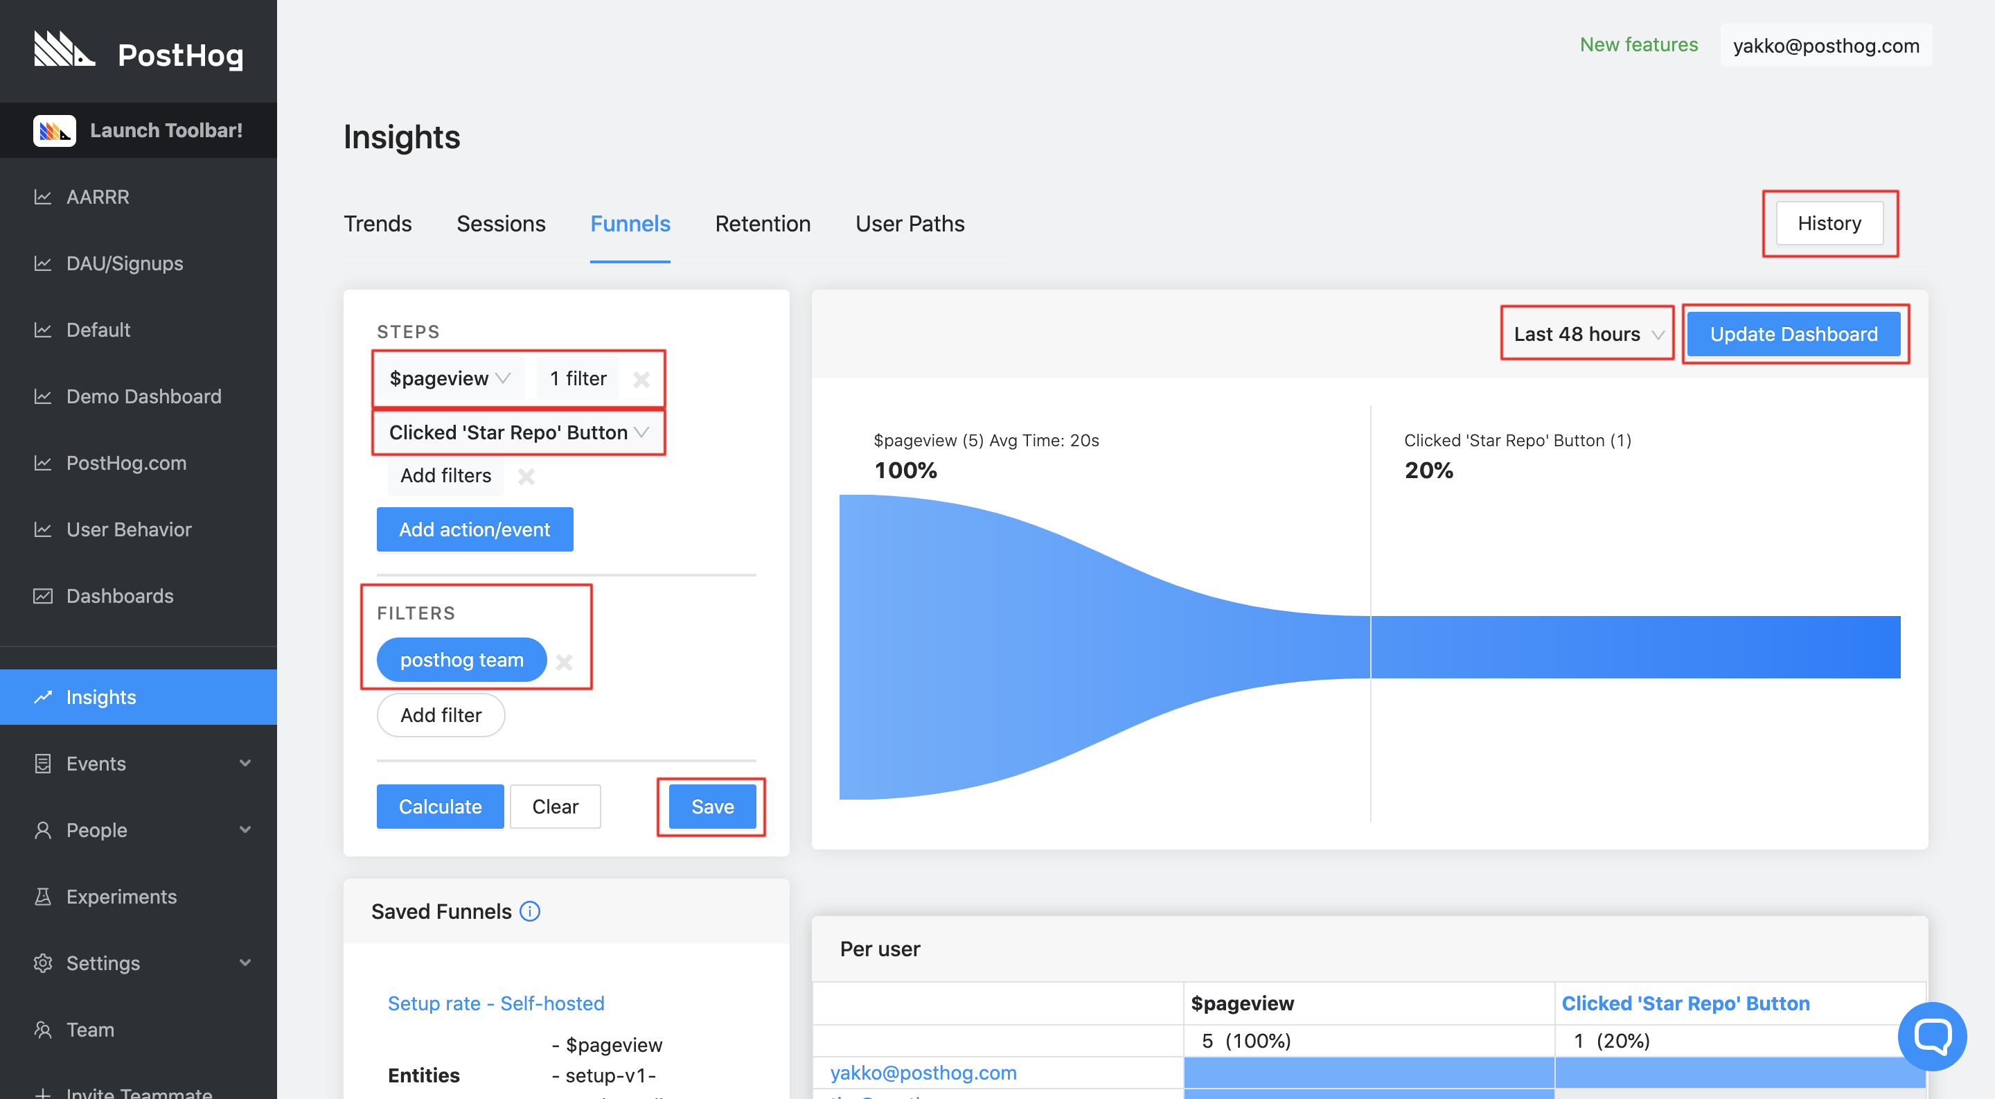Remove the $pageview step with X
The image size is (1995, 1099).
coord(641,380)
